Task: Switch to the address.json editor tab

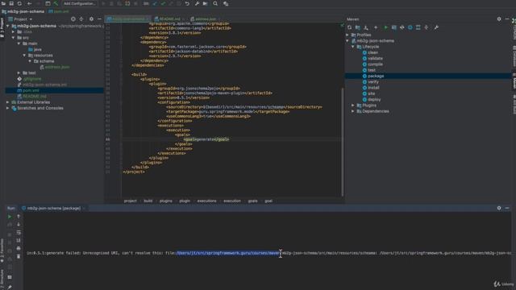Action: pyautogui.click(x=205, y=19)
